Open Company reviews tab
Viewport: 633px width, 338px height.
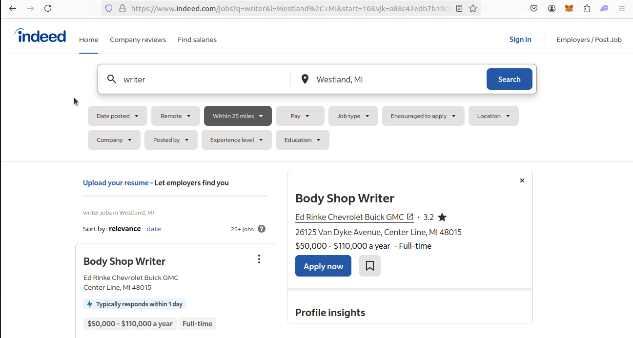[x=138, y=40]
